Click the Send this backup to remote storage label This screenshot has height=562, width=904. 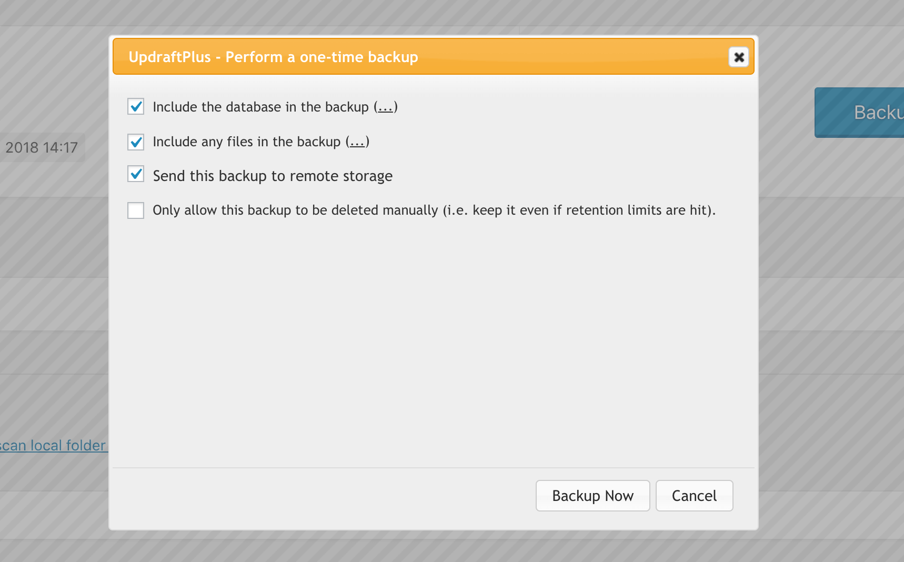pos(273,176)
